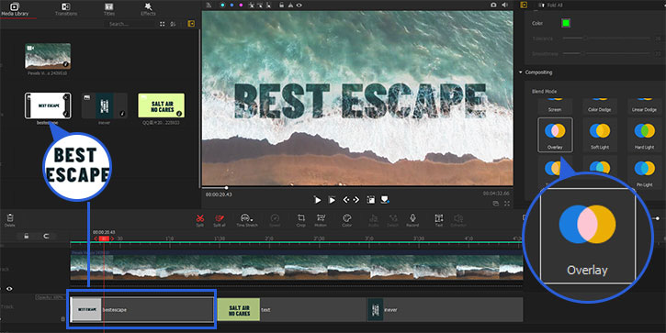The width and height of the screenshot is (666, 333).
Task: Select the SALT AIR text clip on timeline
Action: pyautogui.click(x=291, y=310)
